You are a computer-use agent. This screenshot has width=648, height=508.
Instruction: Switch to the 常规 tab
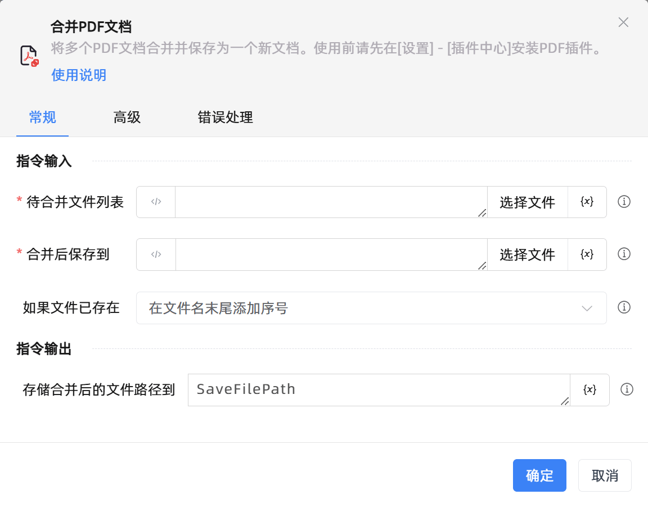click(43, 117)
